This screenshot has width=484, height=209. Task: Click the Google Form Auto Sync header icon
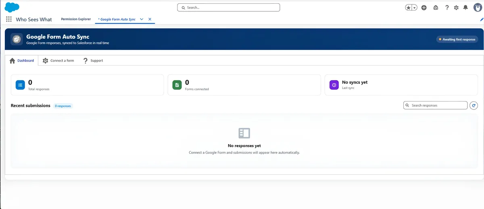17,39
